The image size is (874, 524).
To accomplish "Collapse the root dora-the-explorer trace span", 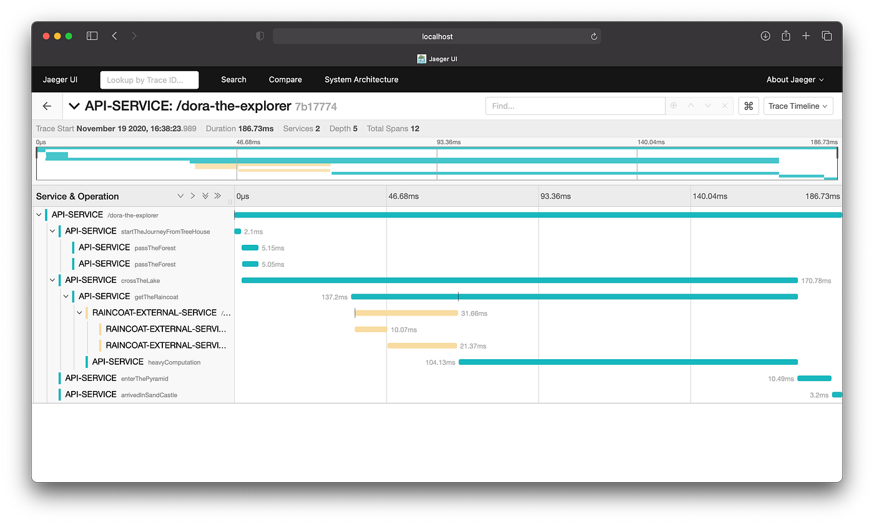I will (39, 214).
